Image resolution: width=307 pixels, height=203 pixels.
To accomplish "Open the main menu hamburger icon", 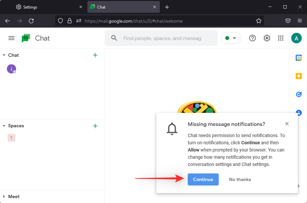I will (11, 38).
